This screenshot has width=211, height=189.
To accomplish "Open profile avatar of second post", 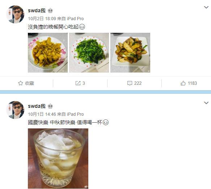I will [15, 110].
